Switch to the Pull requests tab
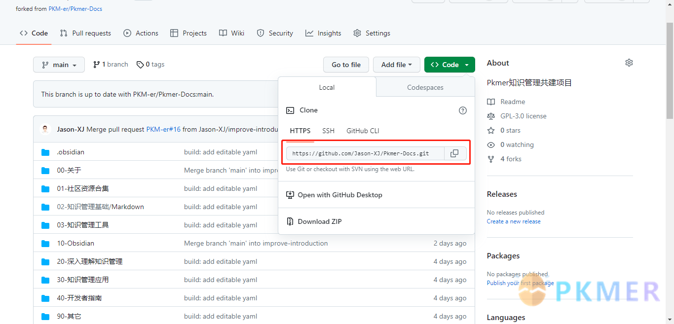This screenshot has height=324, width=674. 85,33
